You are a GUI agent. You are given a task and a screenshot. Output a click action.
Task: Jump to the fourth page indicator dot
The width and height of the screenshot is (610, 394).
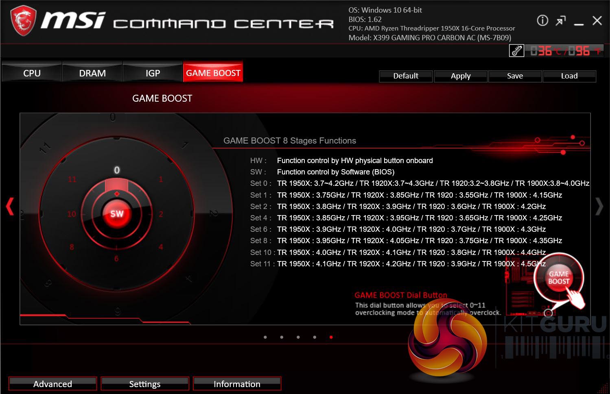point(315,337)
